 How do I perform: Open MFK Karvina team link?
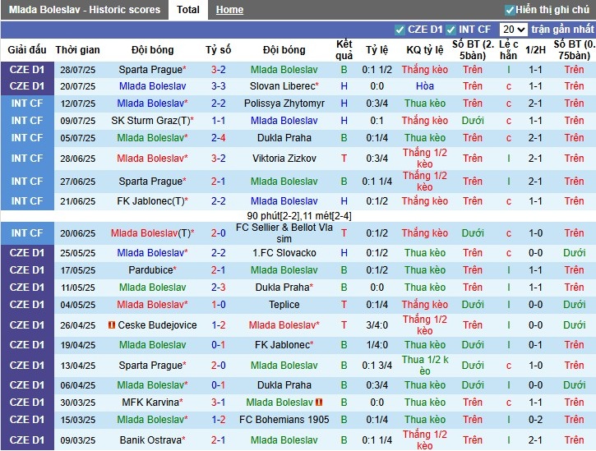pyautogui.click(x=150, y=402)
